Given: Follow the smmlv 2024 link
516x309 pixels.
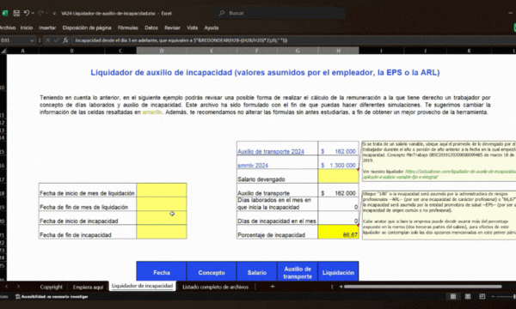Looking at the screenshot, I should pos(253,165).
